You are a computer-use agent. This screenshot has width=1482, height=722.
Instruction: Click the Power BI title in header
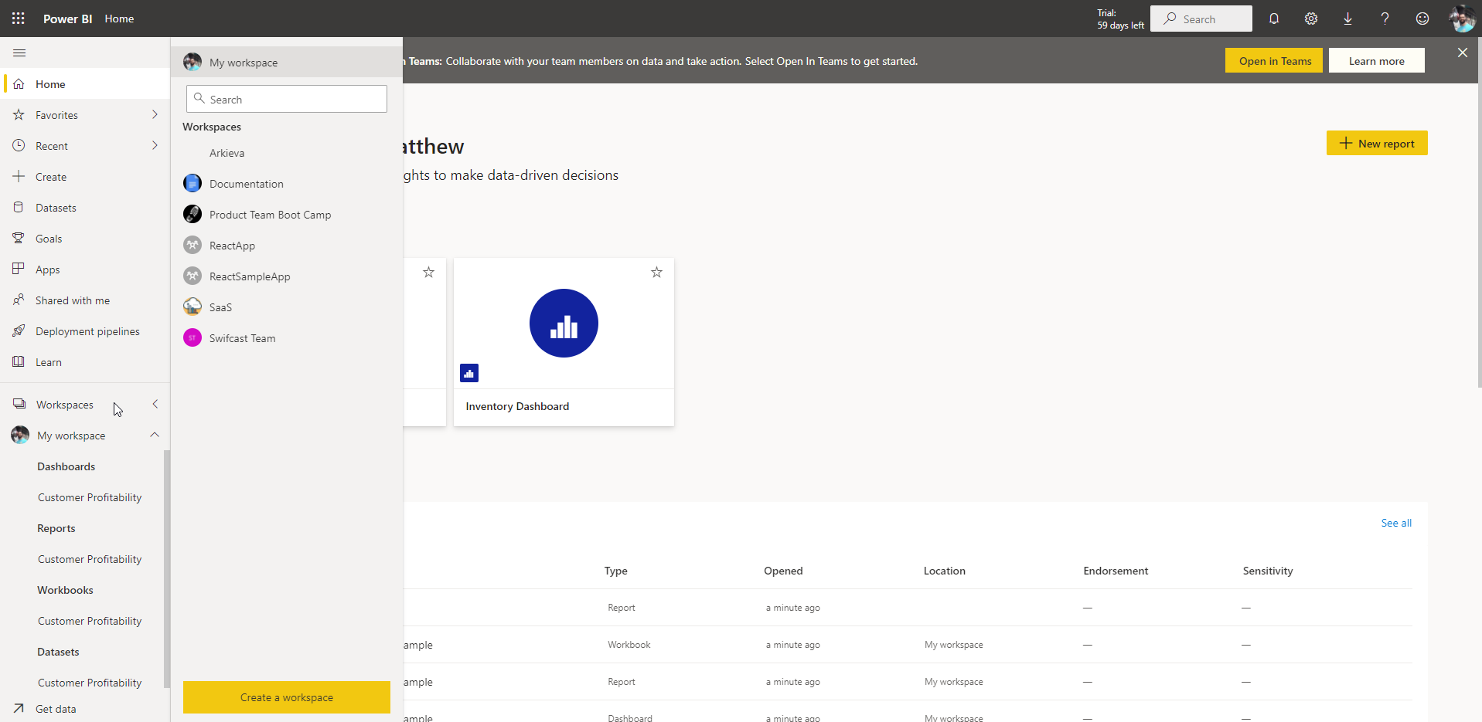pyautogui.click(x=68, y=19)
